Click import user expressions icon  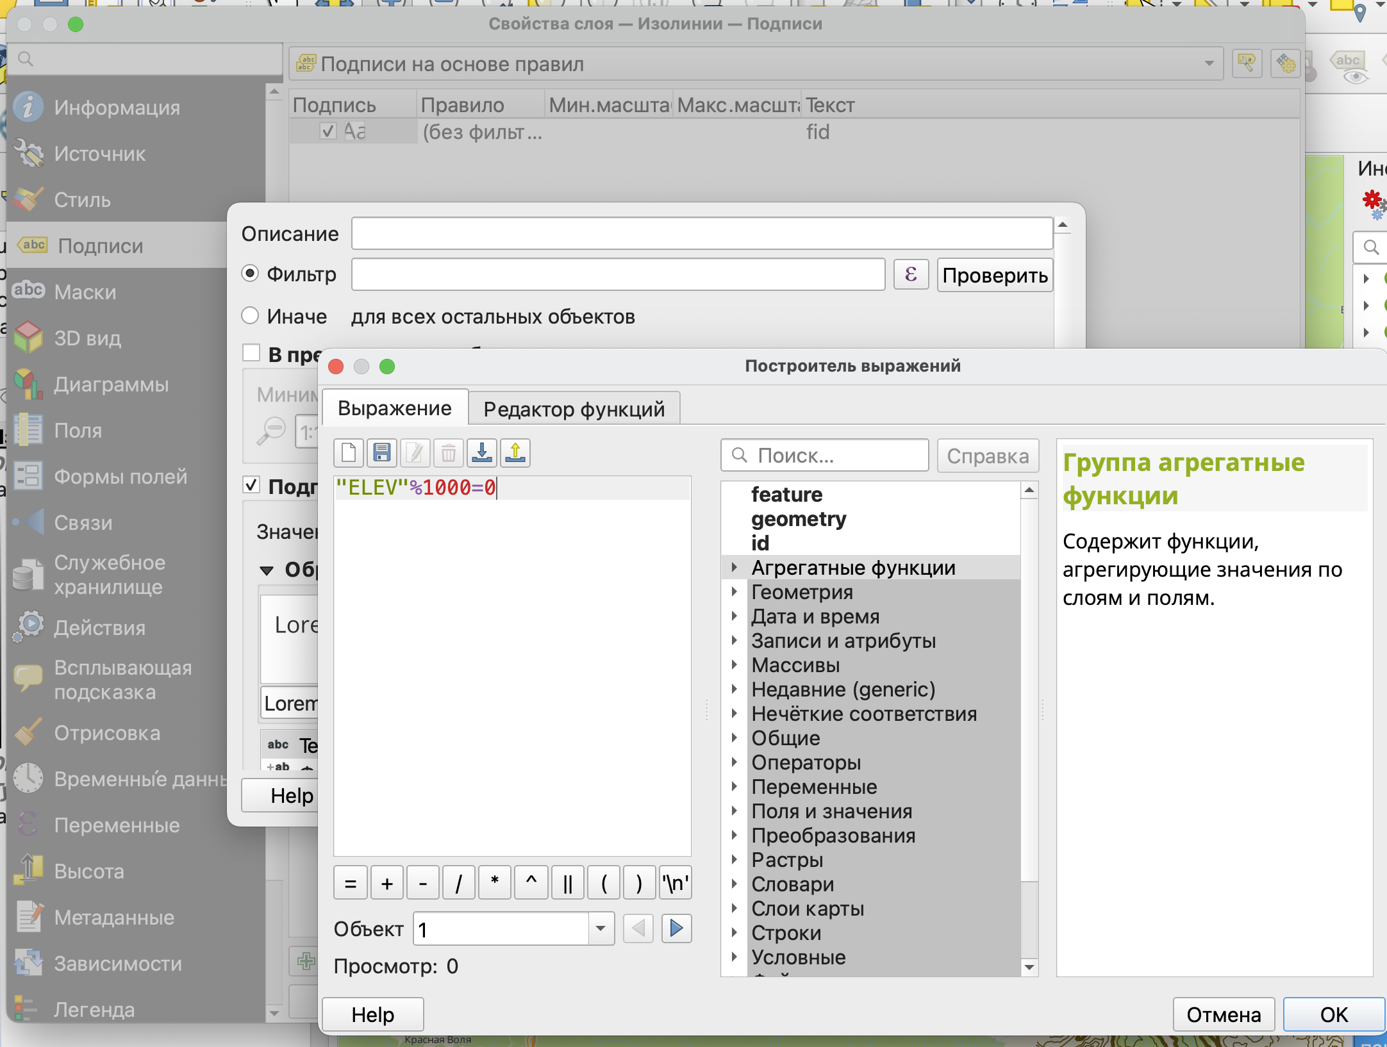[482, 454]
